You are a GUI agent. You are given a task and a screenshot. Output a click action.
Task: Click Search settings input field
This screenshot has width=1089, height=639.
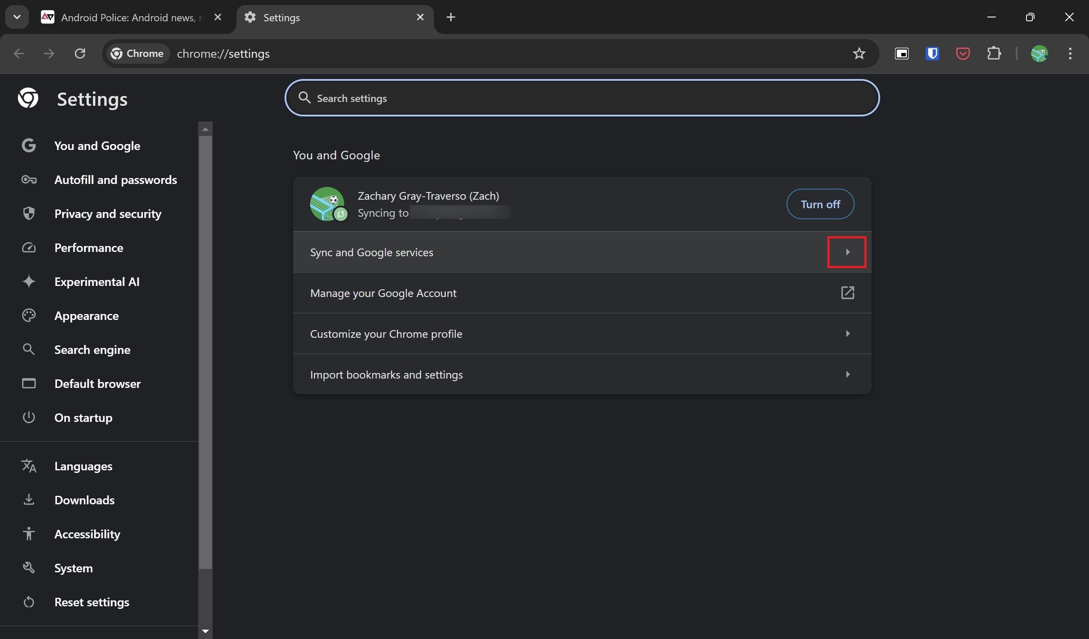[583, 97]
